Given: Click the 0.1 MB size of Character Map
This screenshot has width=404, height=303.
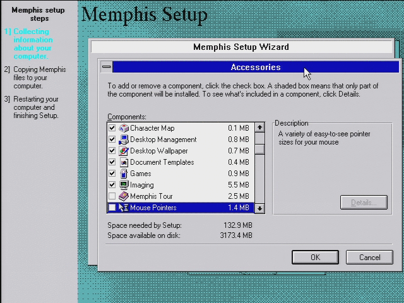Looking at the screenshot, I should 239,128.
